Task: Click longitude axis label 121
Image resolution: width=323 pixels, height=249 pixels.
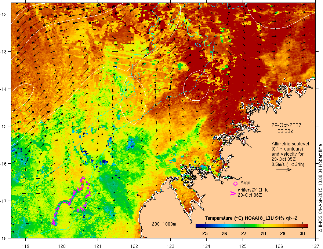Action: point(98,246)
